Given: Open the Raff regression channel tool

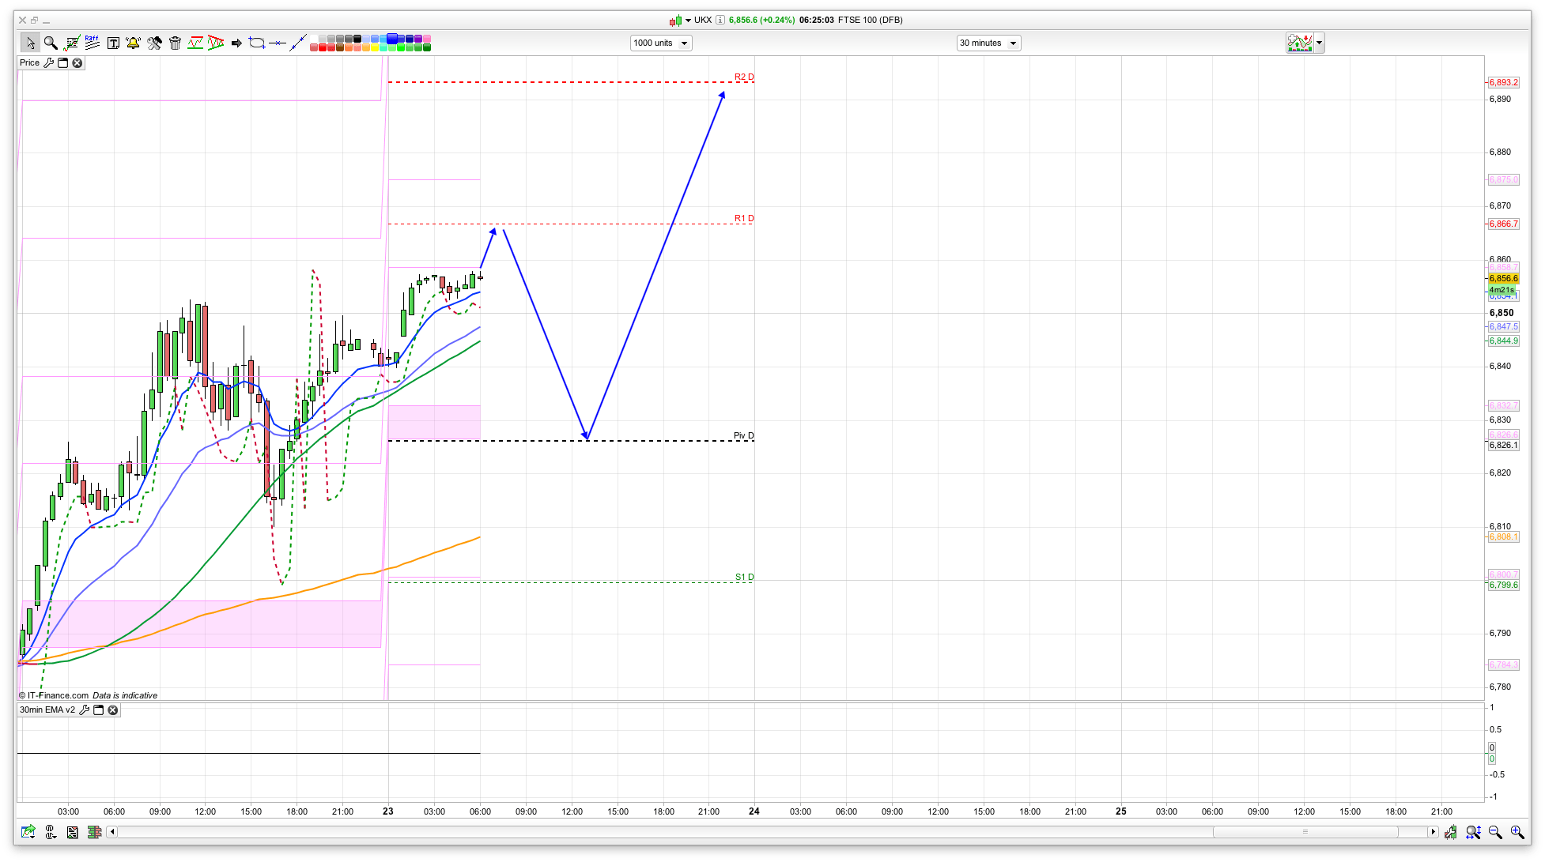Looking at the screenshot, I should pos(92,43).
